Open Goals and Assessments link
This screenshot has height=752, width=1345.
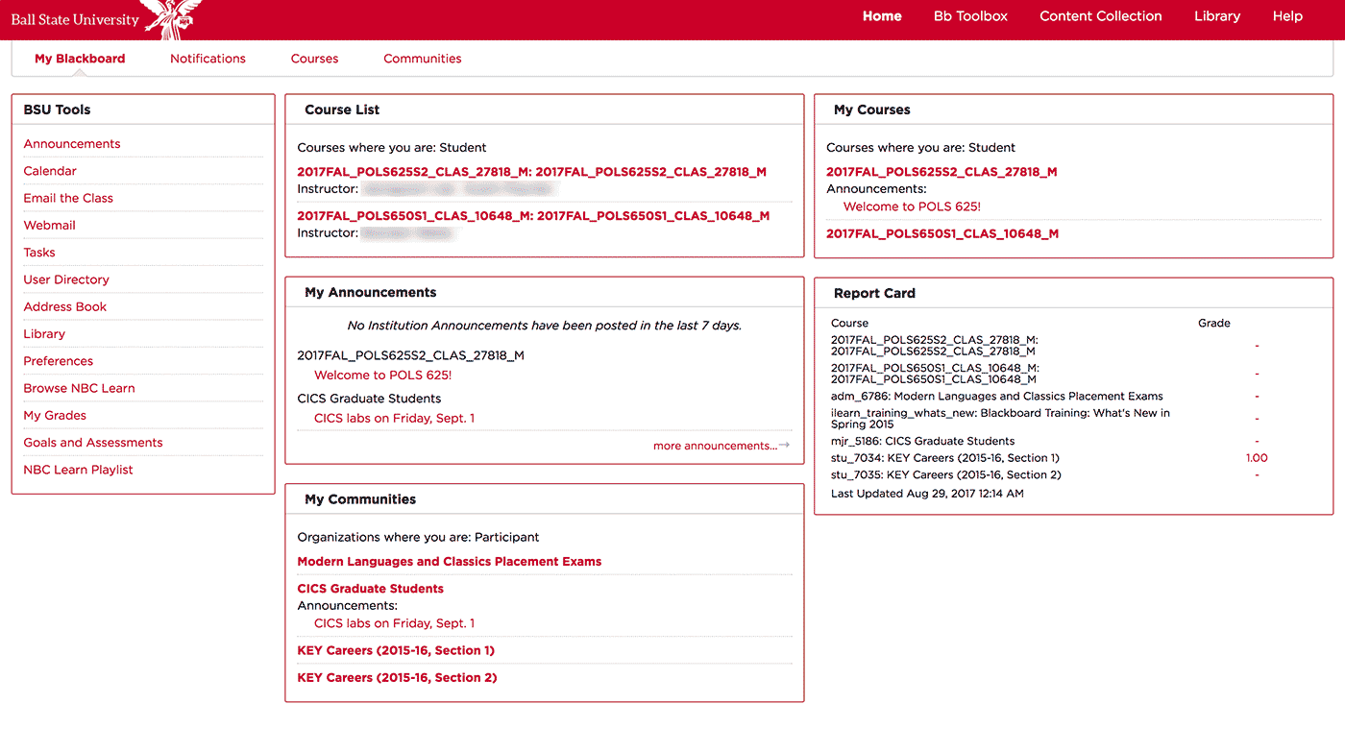coord(93,443)
